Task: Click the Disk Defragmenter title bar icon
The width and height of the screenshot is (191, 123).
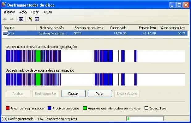Action: tap(4, 5)
